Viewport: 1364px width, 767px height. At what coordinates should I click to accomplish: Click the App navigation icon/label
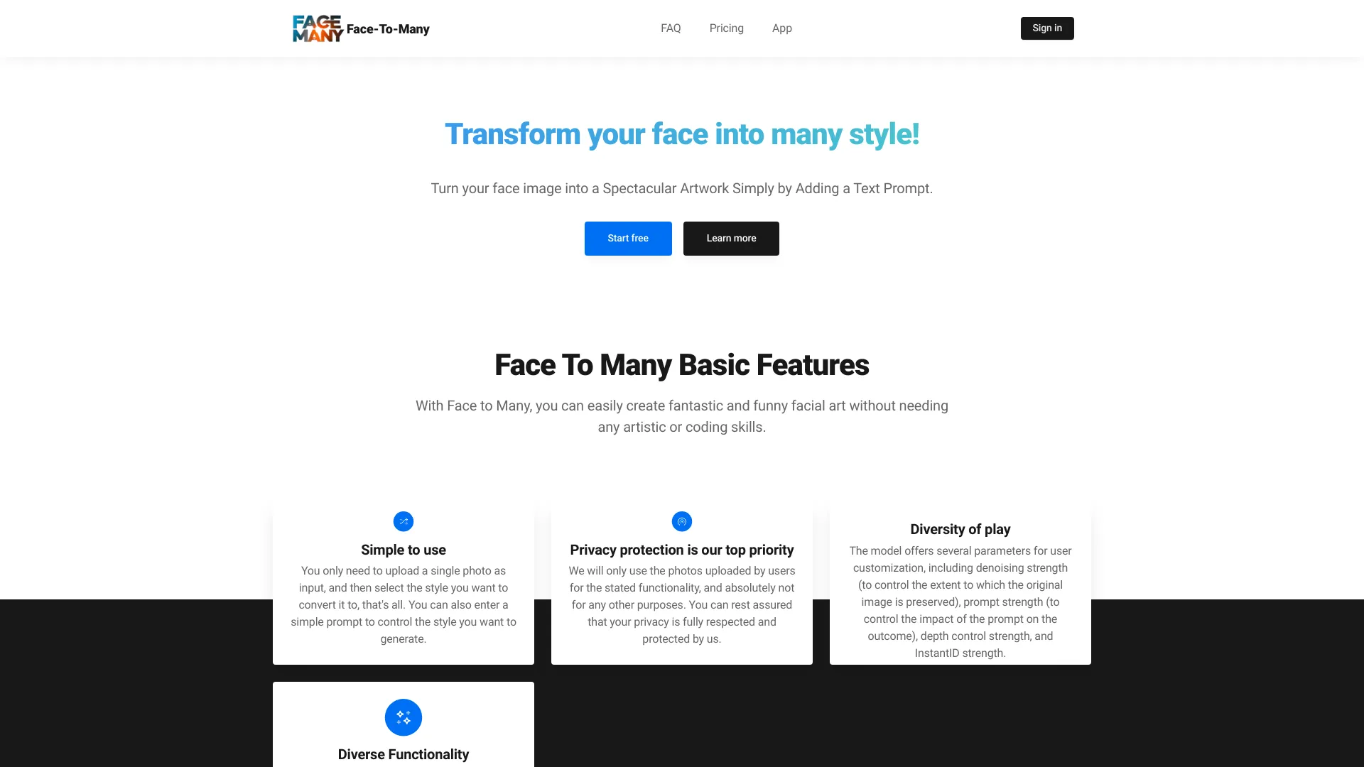click(x=781, y=28)
